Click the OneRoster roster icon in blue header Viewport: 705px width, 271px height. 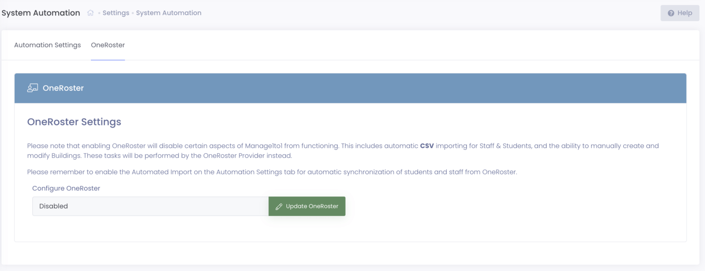point(32,87)
